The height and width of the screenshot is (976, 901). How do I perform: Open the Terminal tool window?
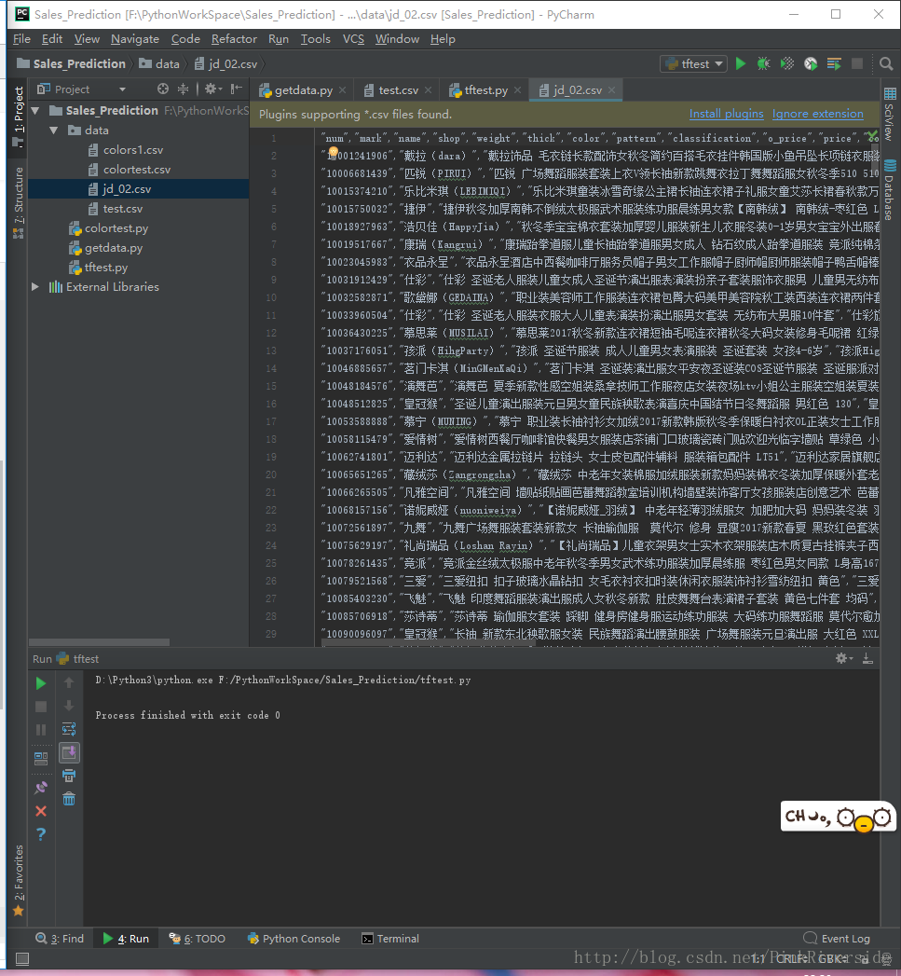390,939
